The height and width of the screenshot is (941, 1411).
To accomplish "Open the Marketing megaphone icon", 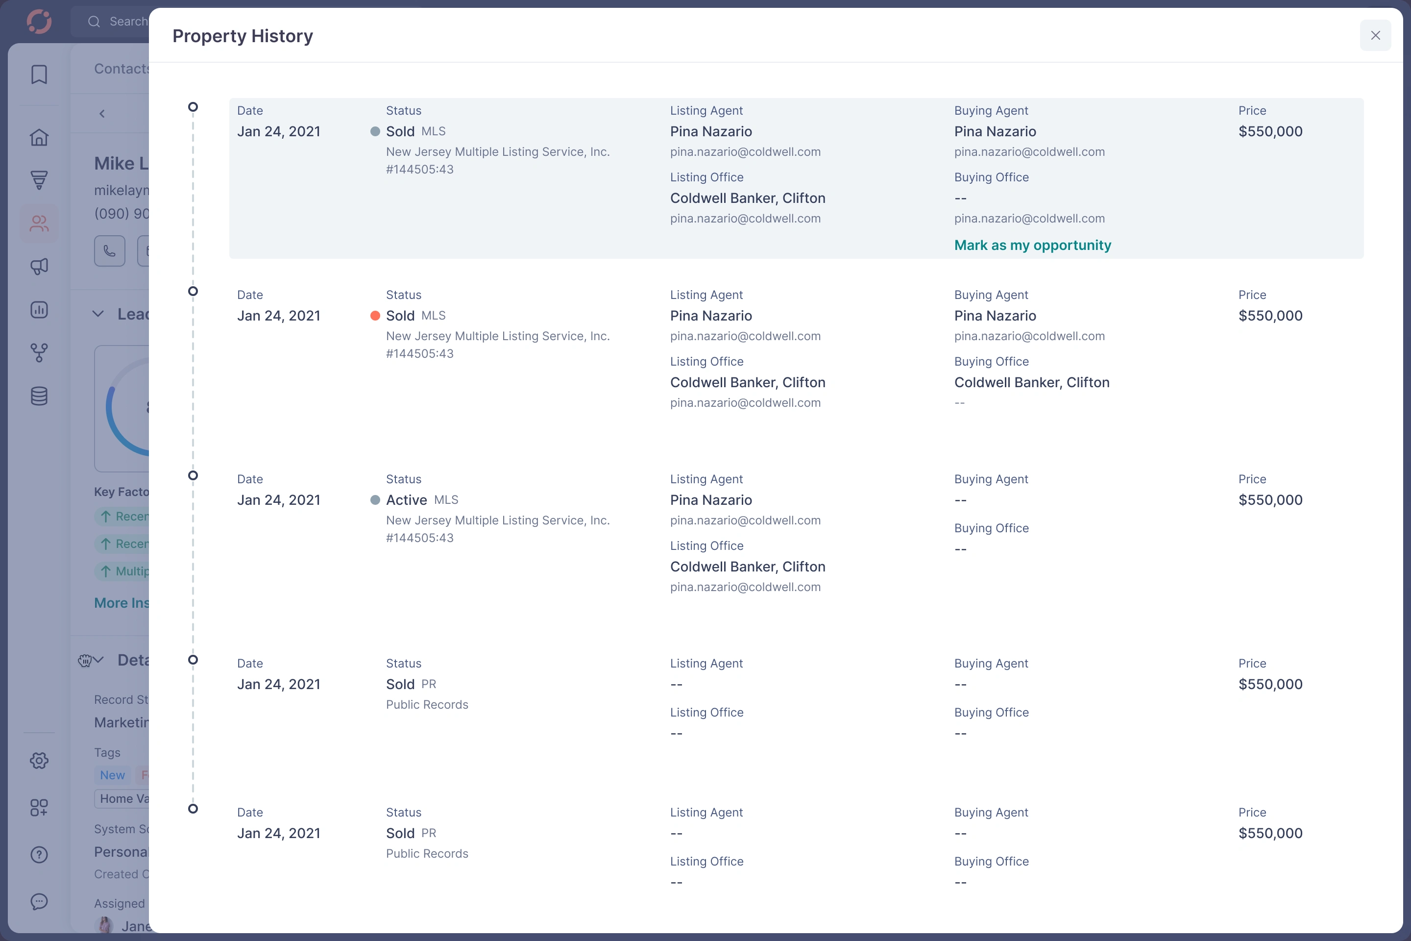I will 39,267.
